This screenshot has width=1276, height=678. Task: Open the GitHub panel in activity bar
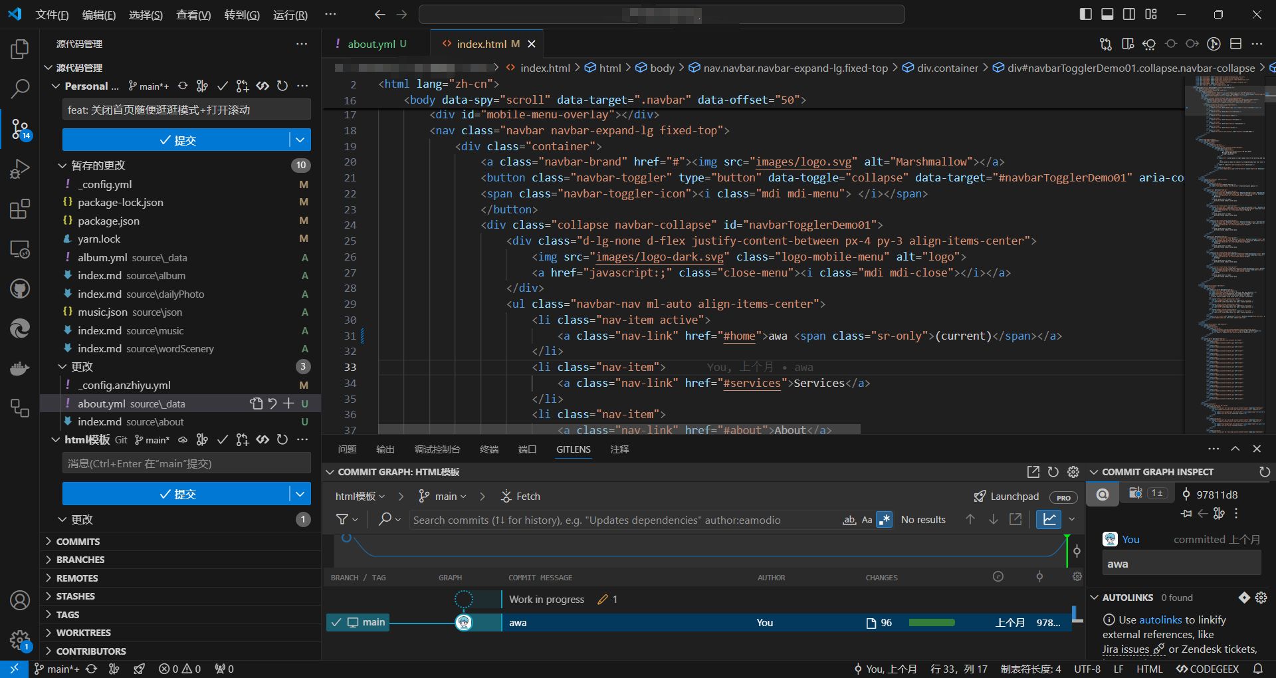pos(20,288)
